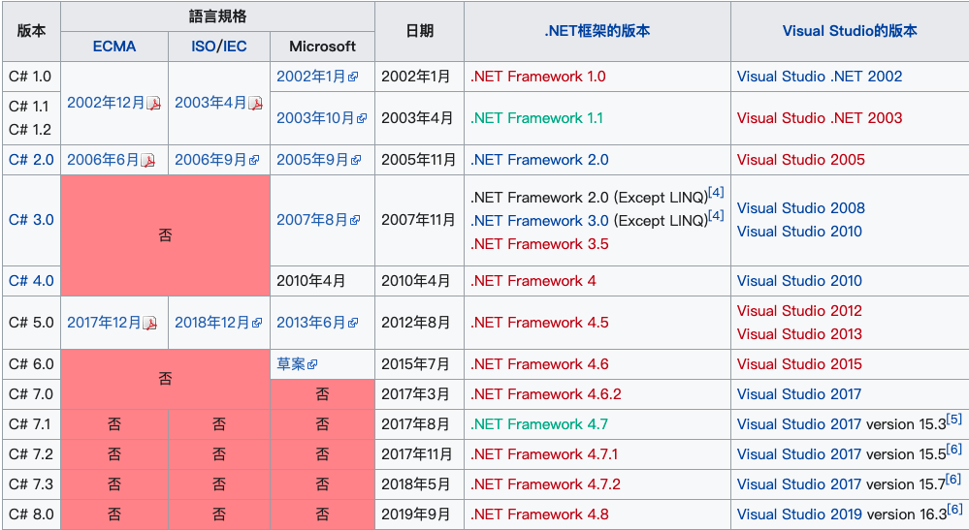This screenshot has width=969, height=530.
Task: Open ECMA 2017年12月 specification link
Action: (104, 323)
